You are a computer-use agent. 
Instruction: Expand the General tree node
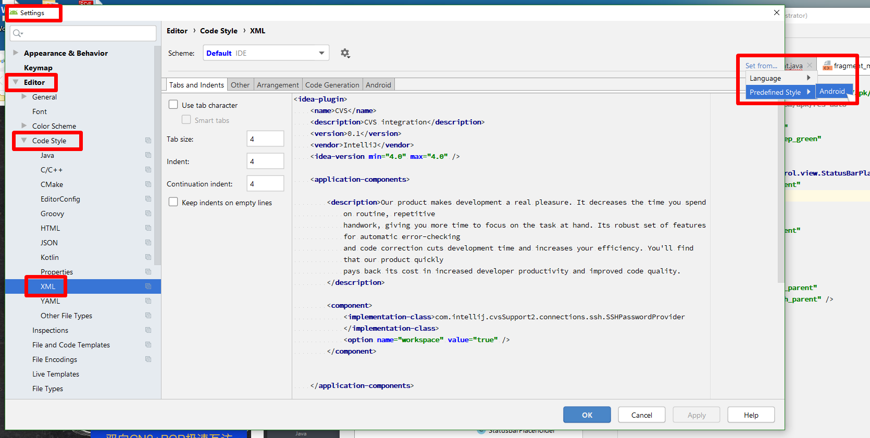pos(24,96)
